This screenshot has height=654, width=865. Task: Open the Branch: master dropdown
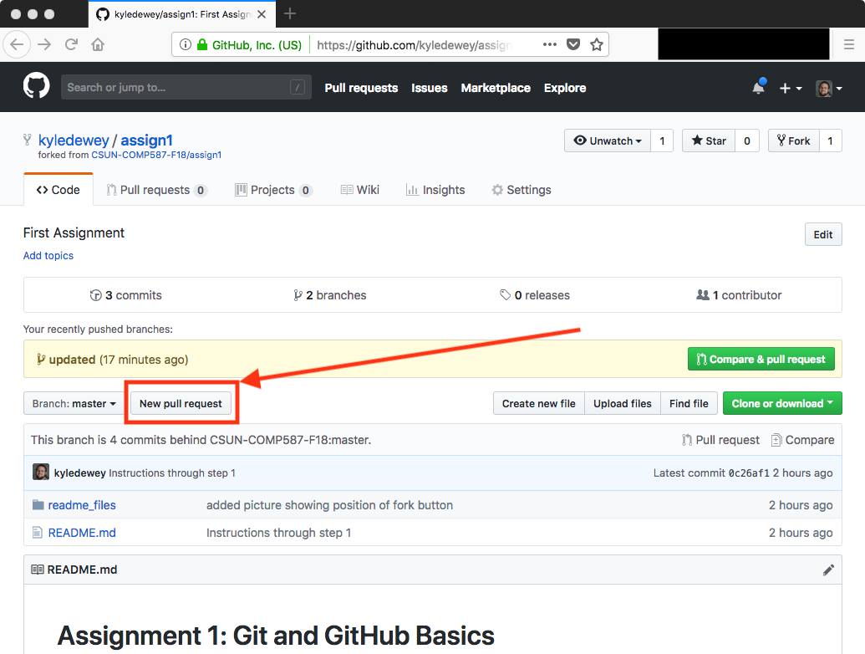74,403
